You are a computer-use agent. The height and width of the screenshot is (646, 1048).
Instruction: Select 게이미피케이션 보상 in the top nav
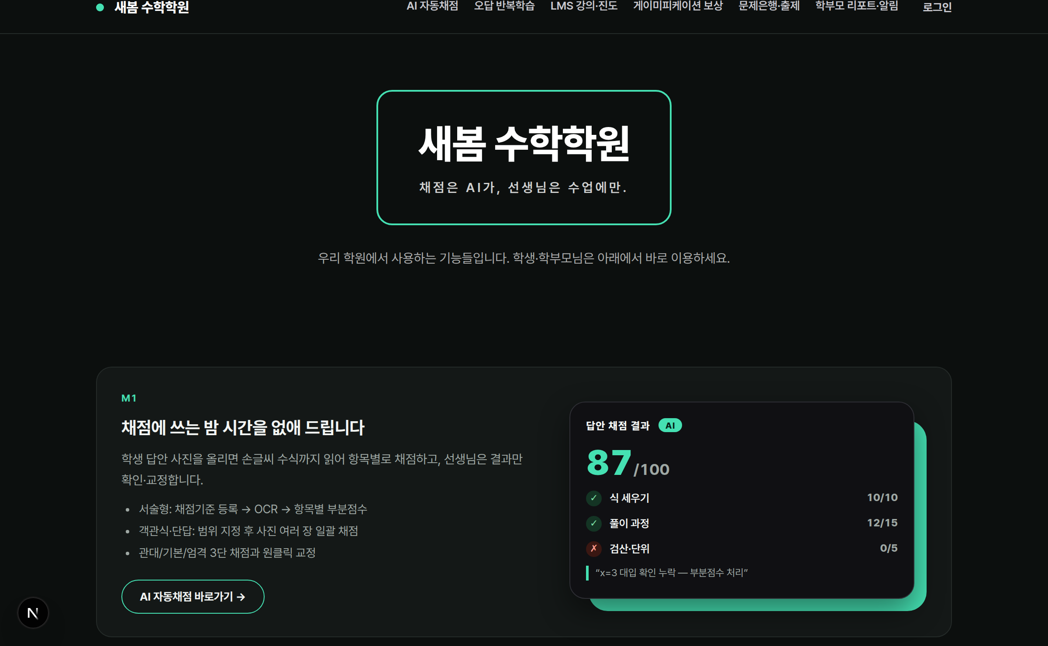click(x=678, y=6)
